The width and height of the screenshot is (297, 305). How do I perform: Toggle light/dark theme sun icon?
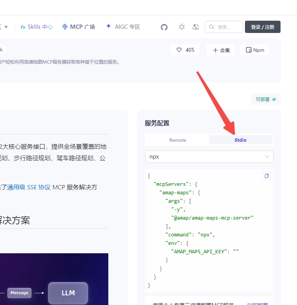pos(182,27)
